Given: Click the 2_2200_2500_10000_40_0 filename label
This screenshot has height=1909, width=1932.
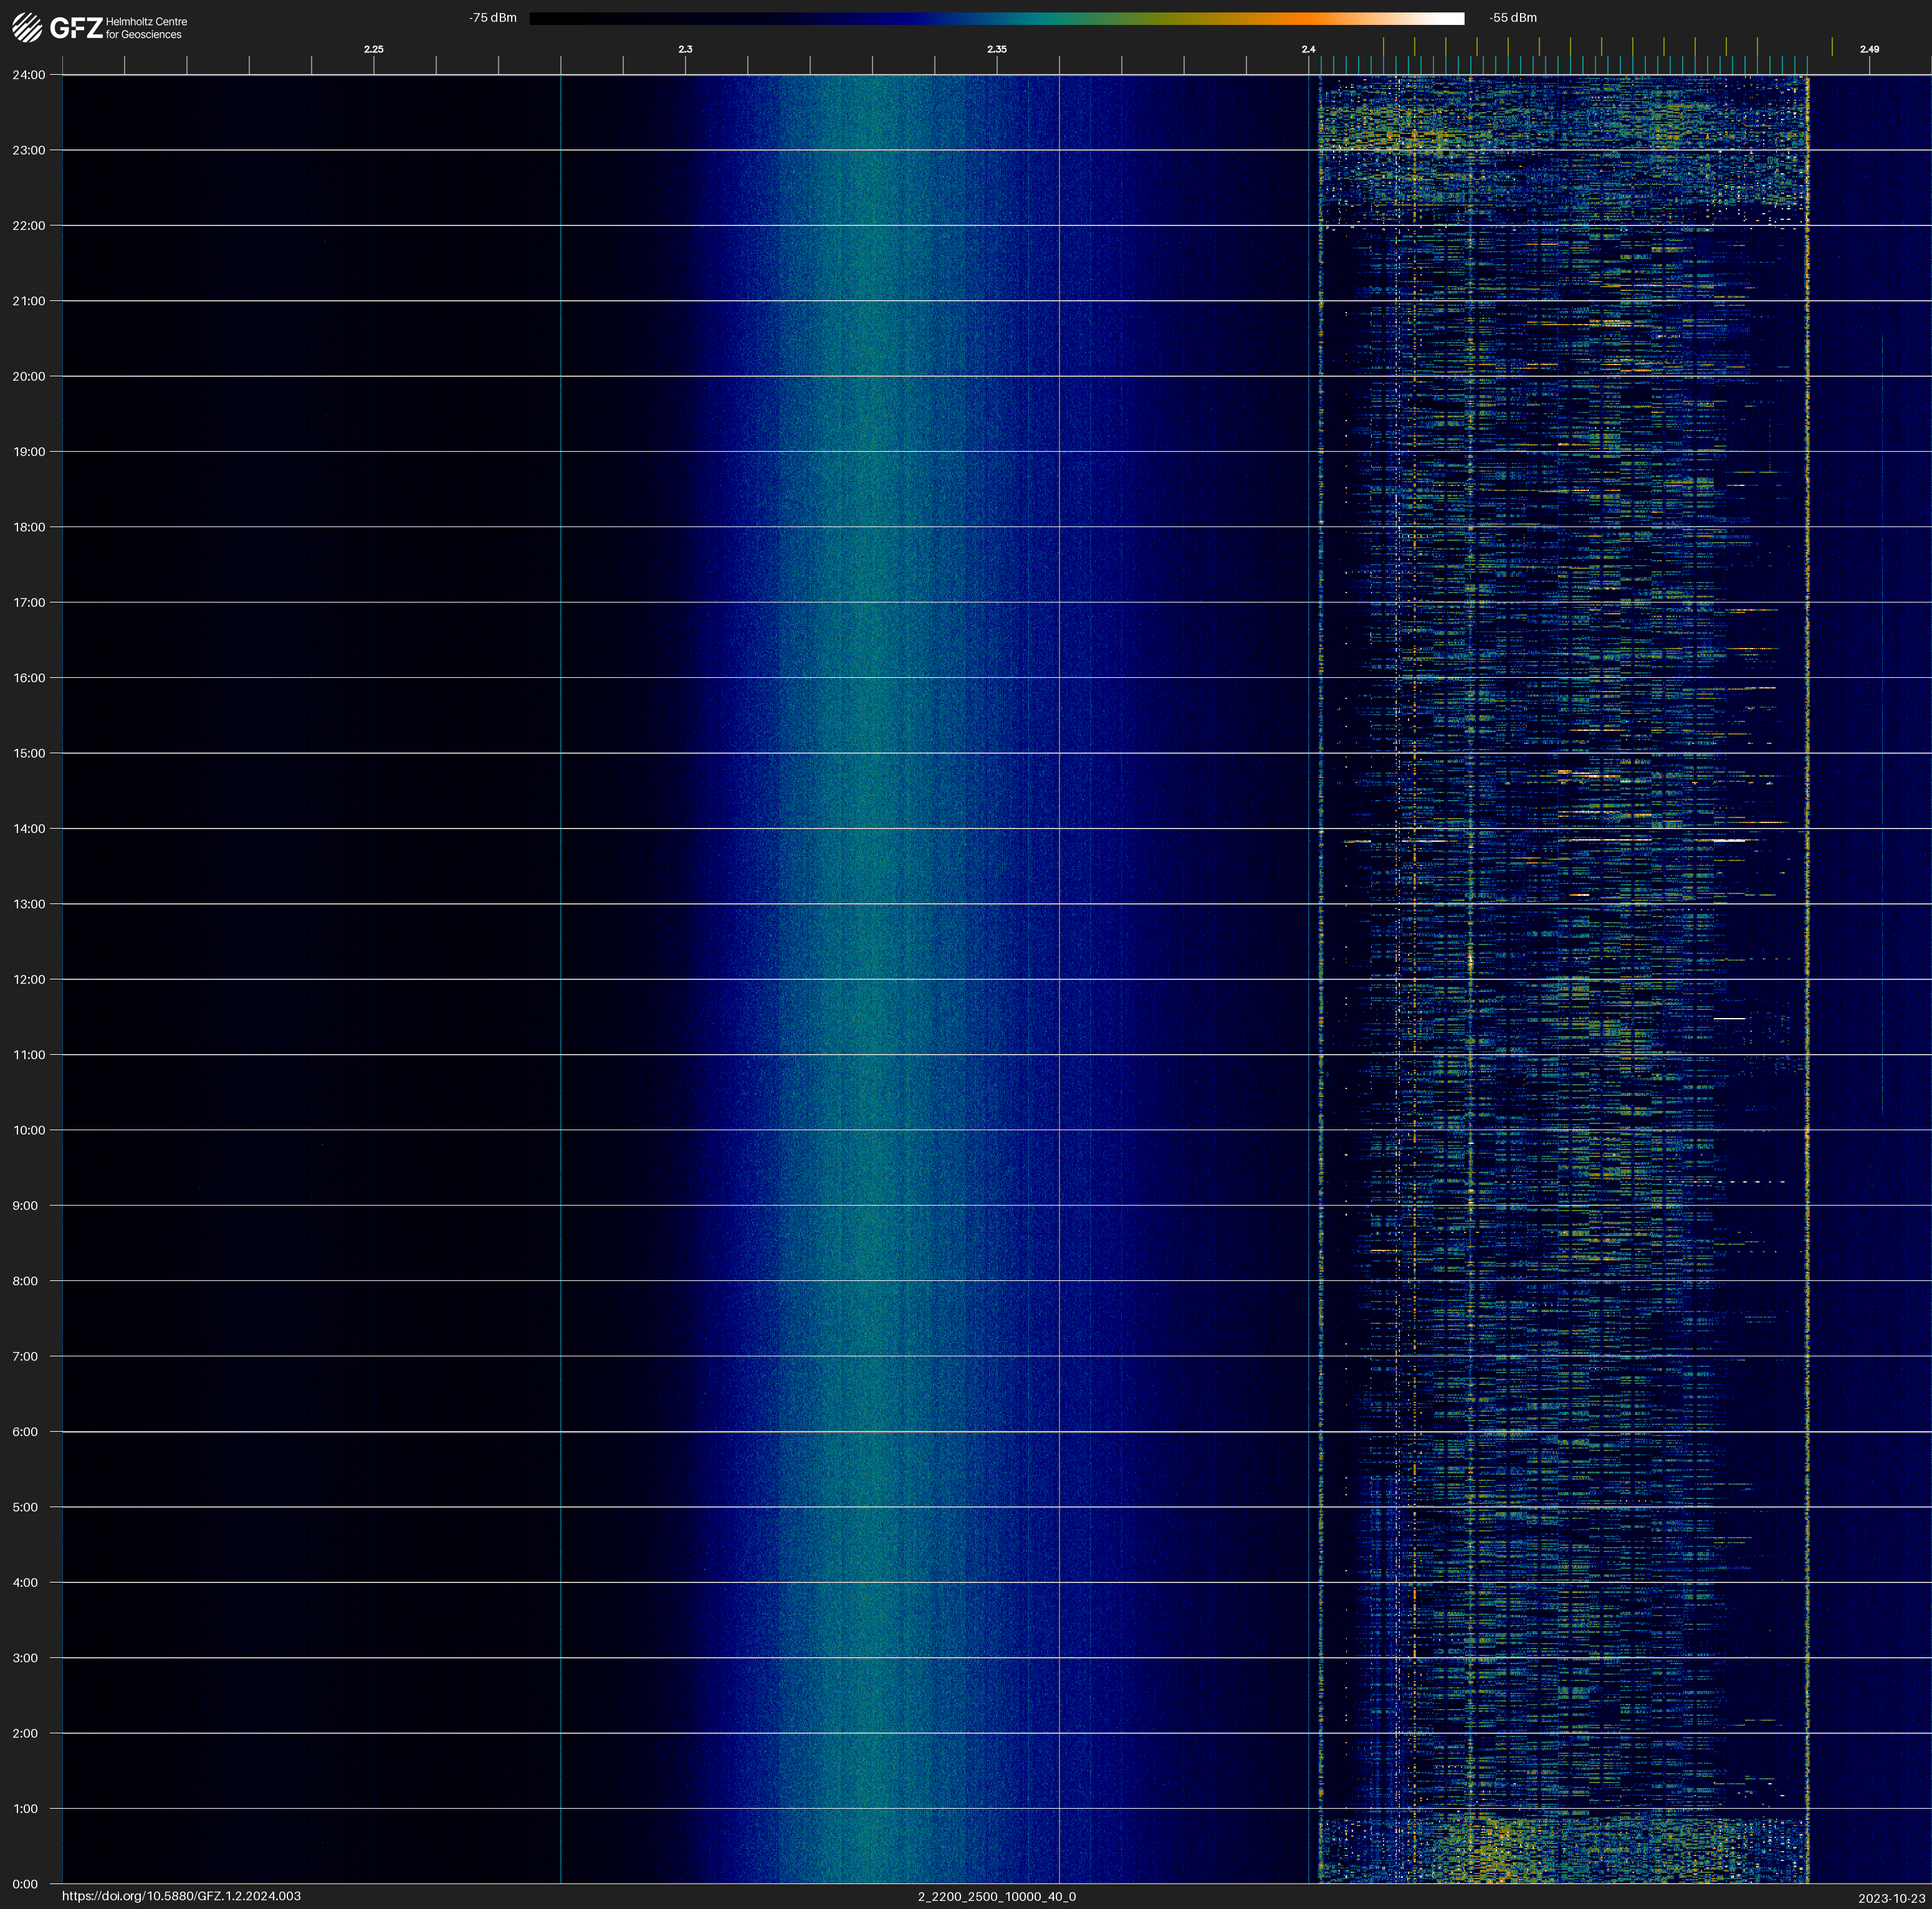Looking at the screenshot, I should point(996,1896).
